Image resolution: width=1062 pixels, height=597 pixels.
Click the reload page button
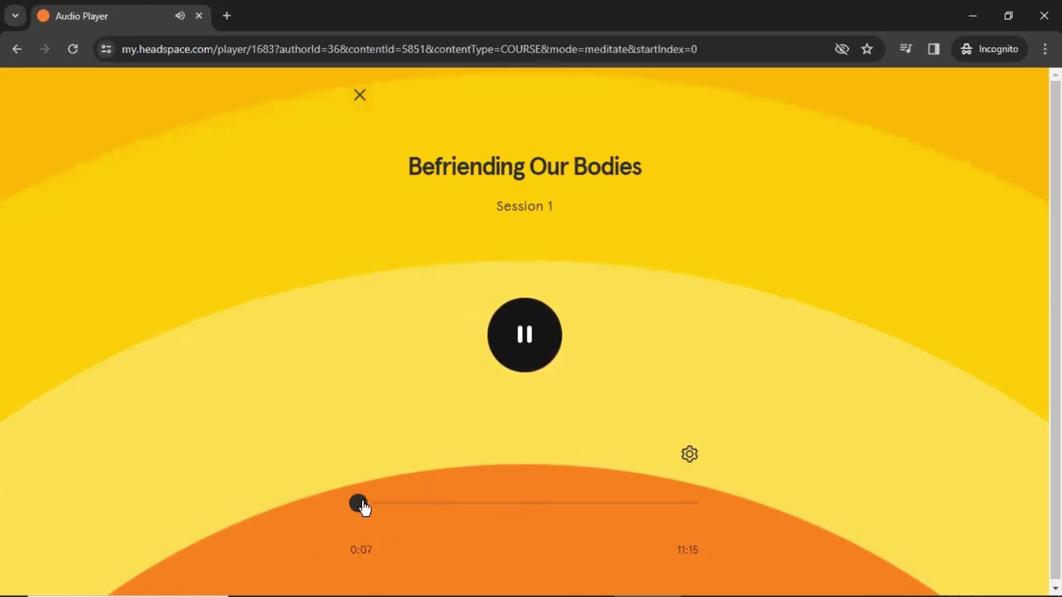pos(72,49)
